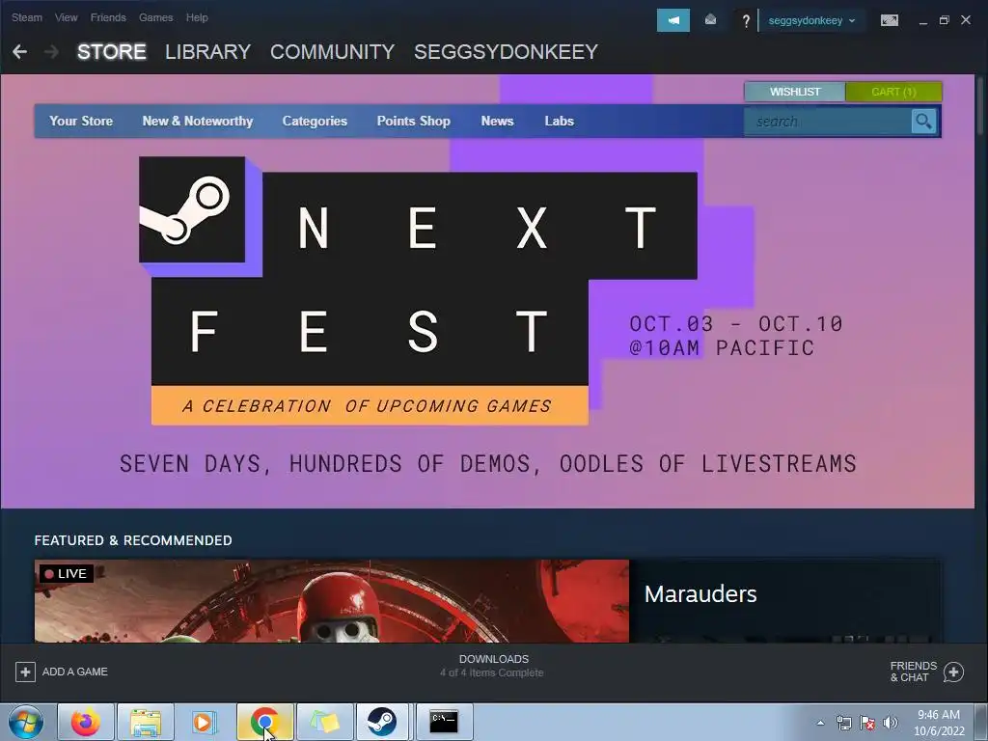The image size is (988, 741).
Task: Open the Your Store dropdown
Action: coord(81,121)
